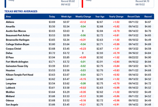Click the Dallas area name
Viewport: 158px width, 107px height.
9,53
